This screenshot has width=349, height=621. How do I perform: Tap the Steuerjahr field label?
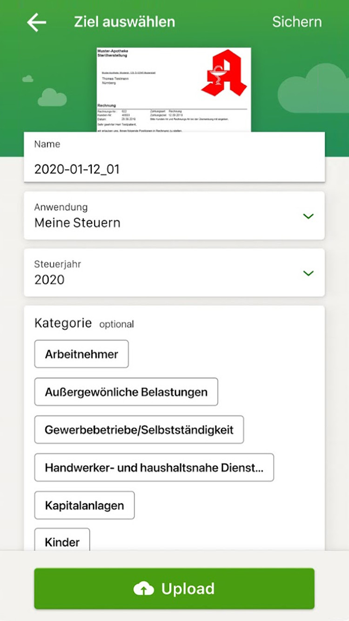point(58,264)
